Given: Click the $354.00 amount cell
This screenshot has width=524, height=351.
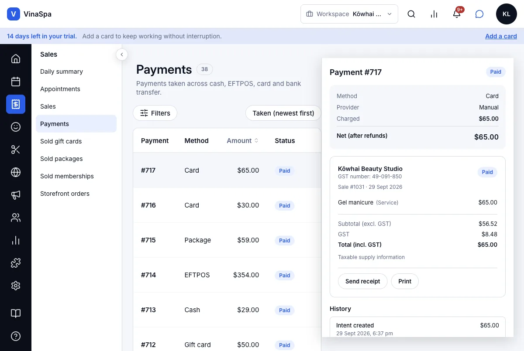Looking at the screenshot, I should [x=246, y=275].
